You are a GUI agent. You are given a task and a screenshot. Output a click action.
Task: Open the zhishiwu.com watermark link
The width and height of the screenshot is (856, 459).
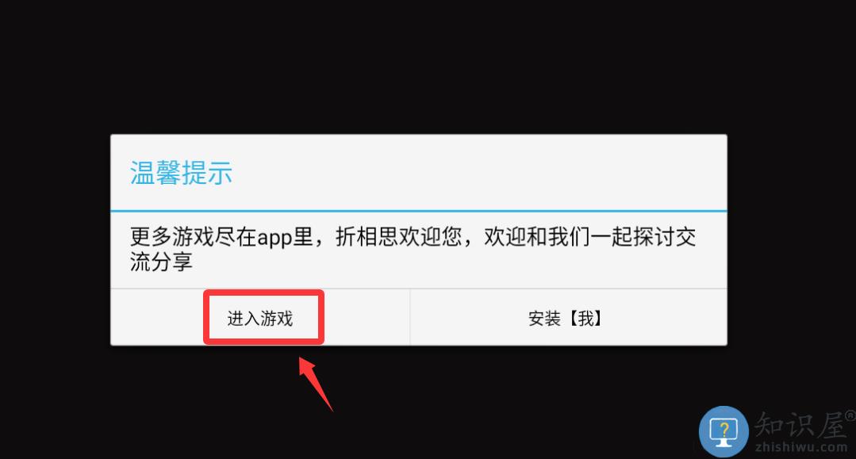(800, 447)
